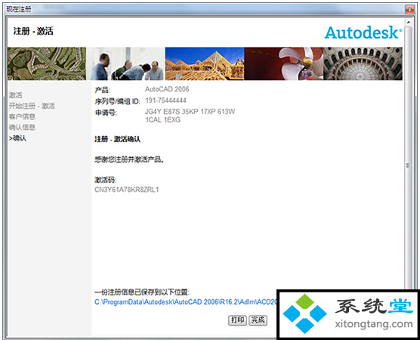Select 激活 step in left sidebar
Image resolution: width=420 pixels, height=340 pixels.
click(x=16, y=95)
